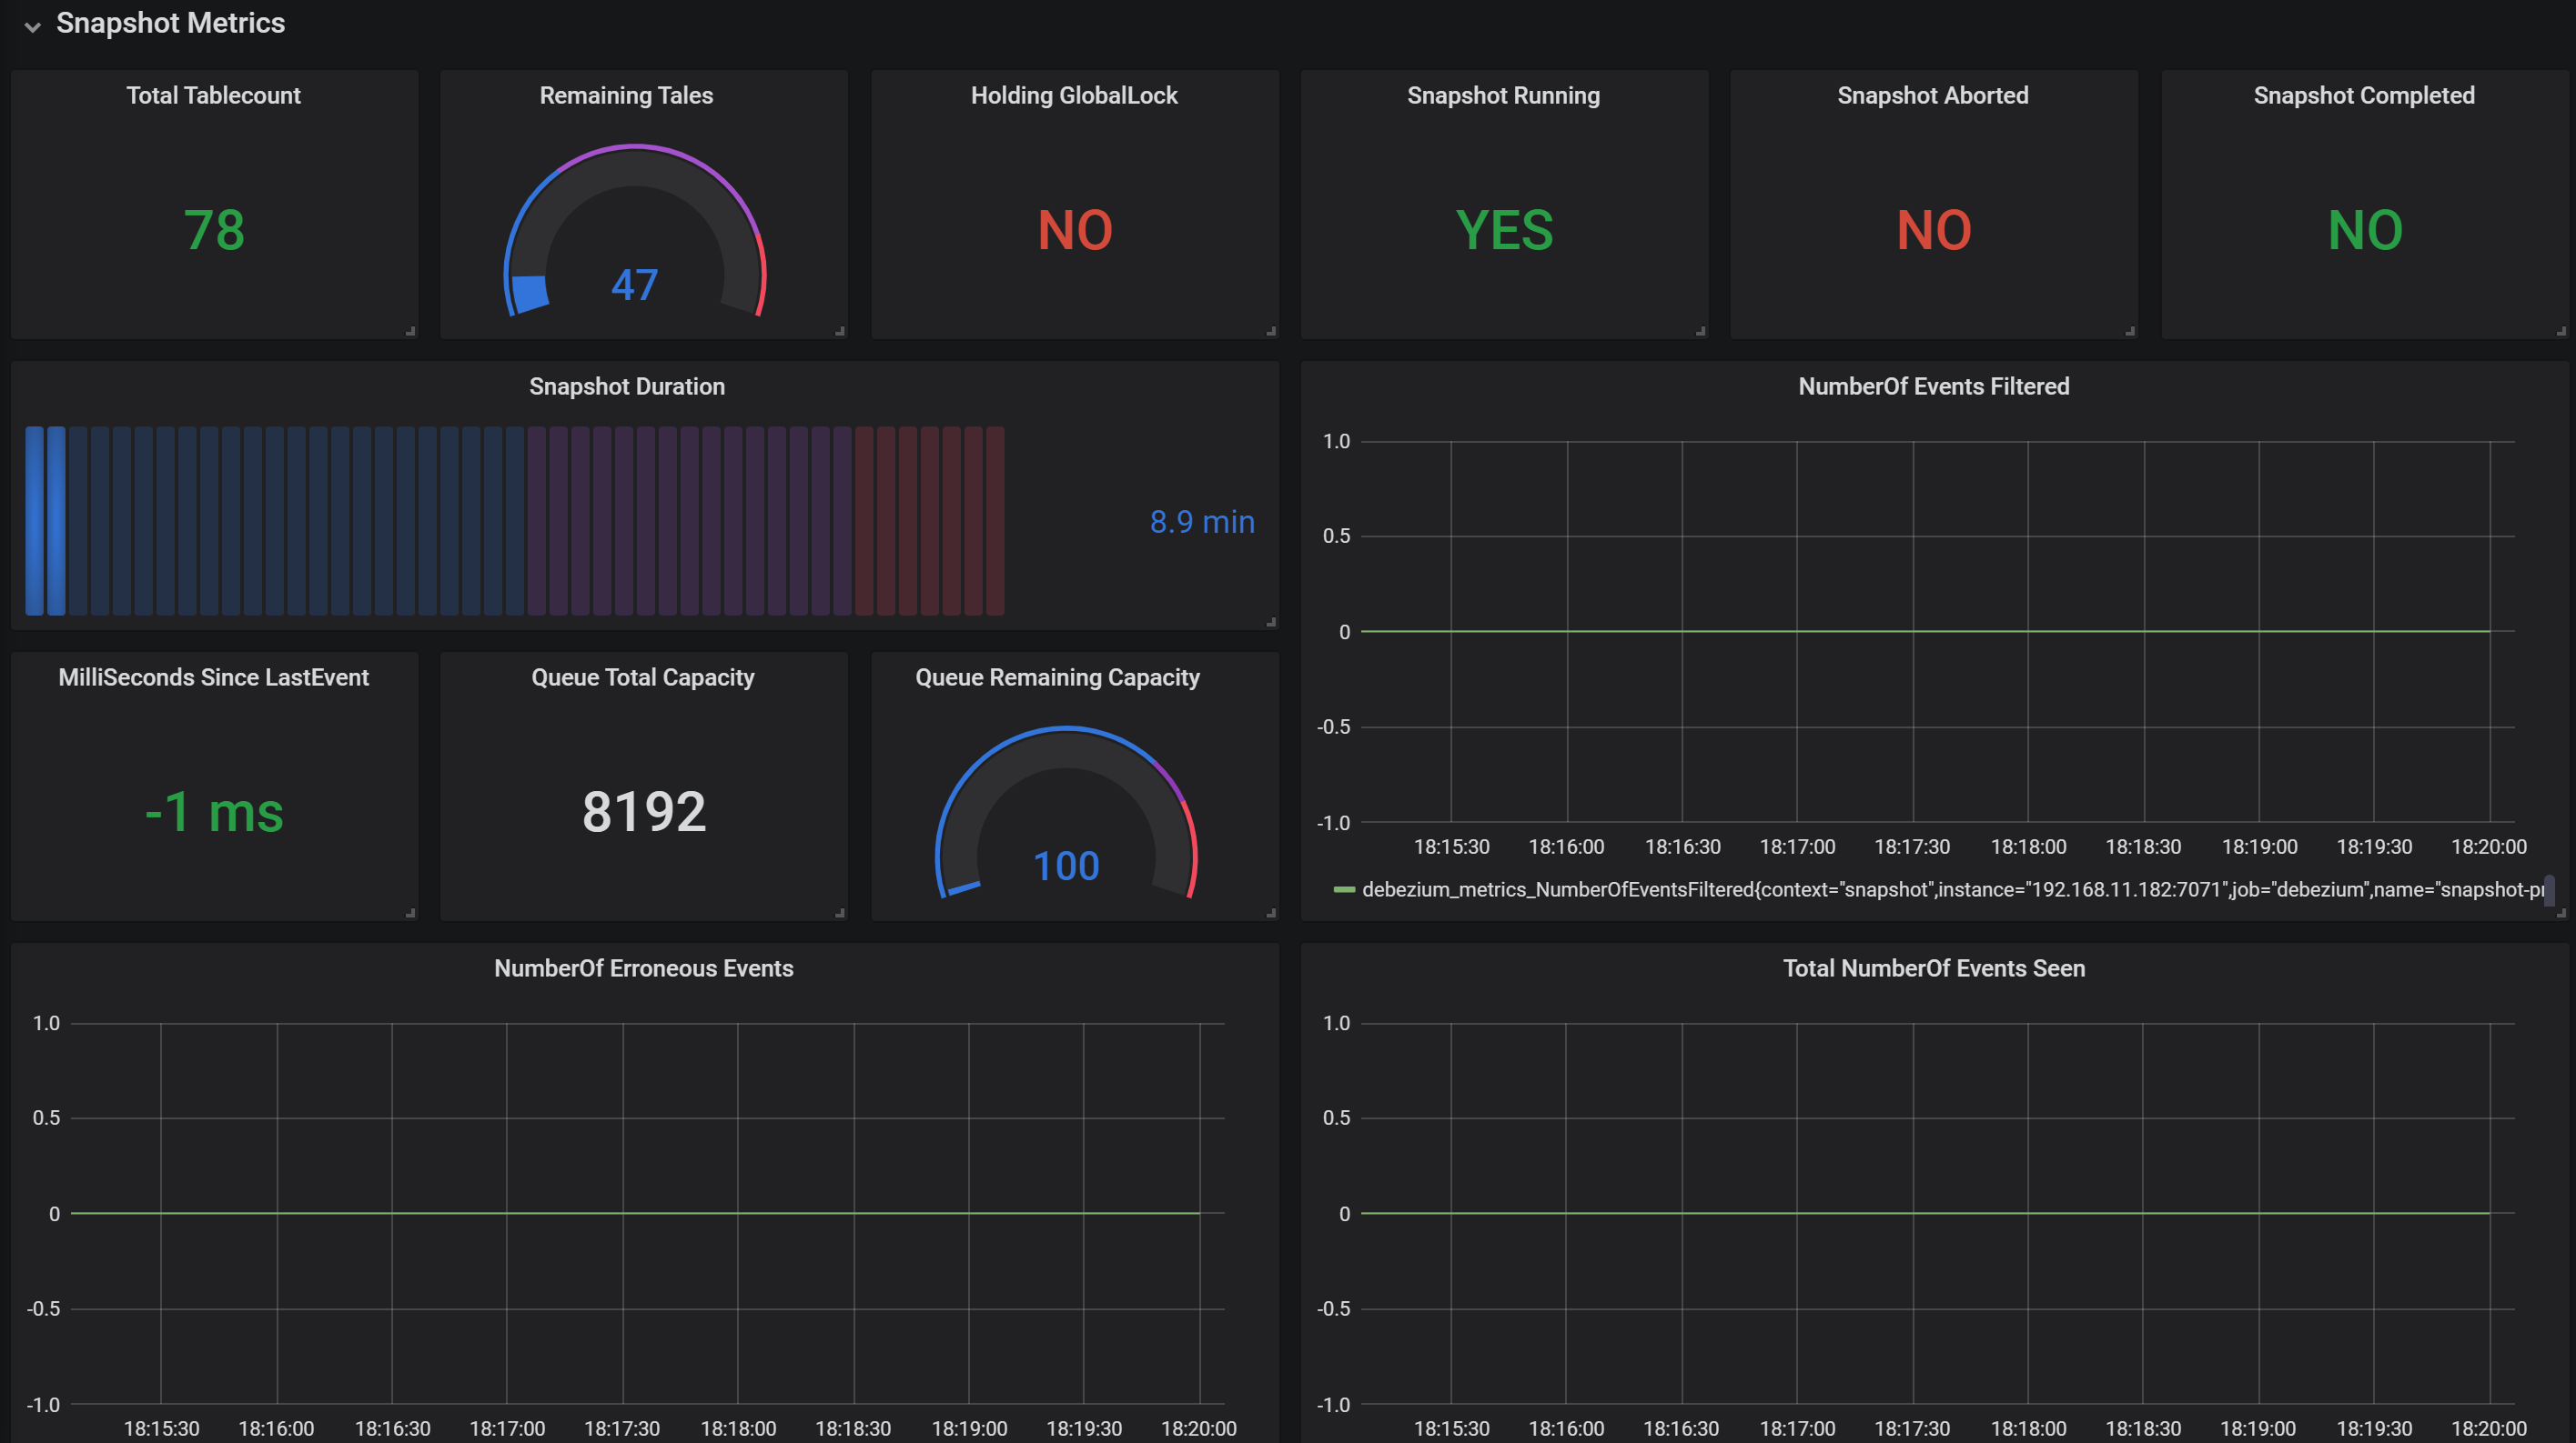Click the Queue Remaining Capacity gauge value 100
Viewport: 2576px width, 1443px height.
[1066, 867]
